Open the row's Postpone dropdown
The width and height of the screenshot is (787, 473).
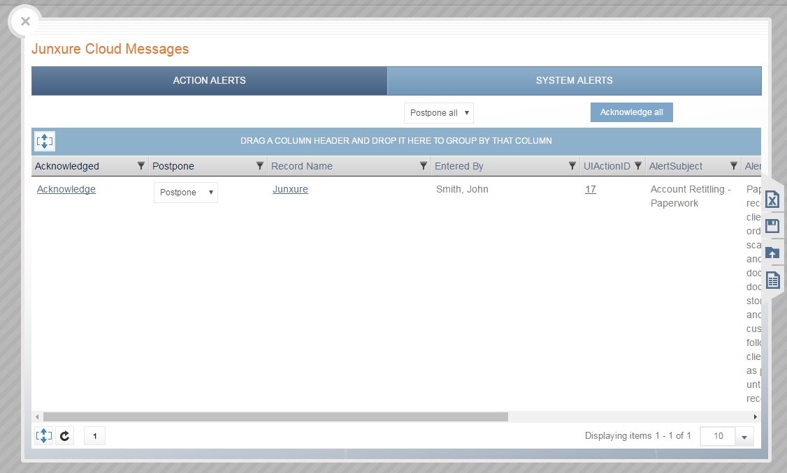click(186, 193)
